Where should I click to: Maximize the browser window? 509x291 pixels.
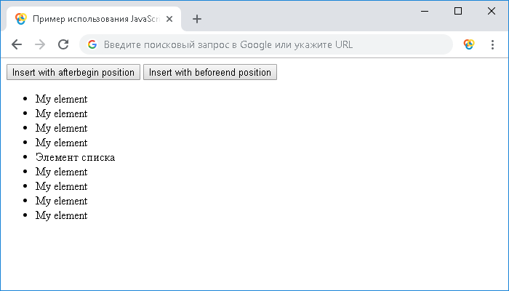[x=458, y=11]
